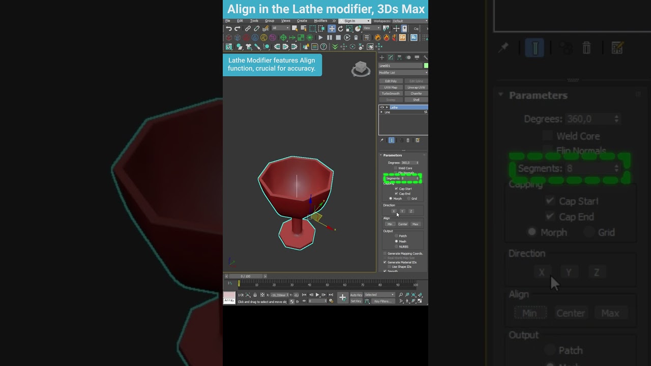Image resolution: width=651 pixels, height=366 pixels.
Task: Click the Selection Lock padlock in status bar
Action: click(x=255, y=295)
